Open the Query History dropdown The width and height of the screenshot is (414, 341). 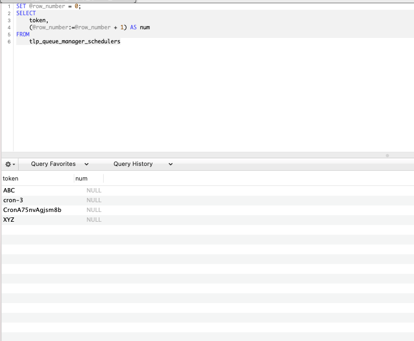143,164
